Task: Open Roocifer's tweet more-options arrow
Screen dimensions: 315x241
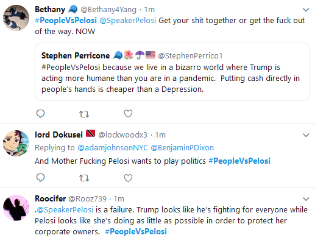Action: (x=306, y=199)
